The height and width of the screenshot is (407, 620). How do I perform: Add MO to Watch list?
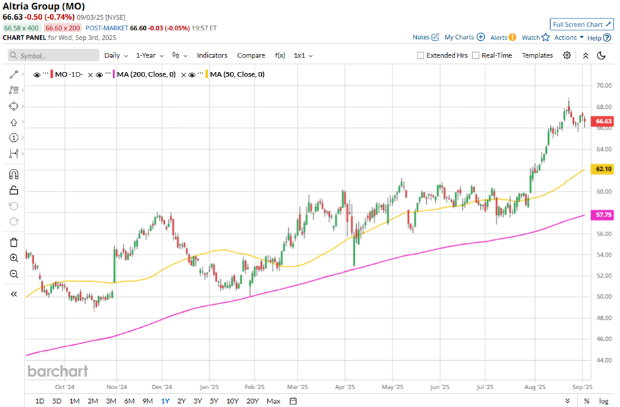[536, 38]
